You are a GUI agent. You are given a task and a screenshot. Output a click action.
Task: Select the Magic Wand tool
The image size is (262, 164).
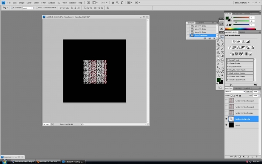[x=222, y=41]
